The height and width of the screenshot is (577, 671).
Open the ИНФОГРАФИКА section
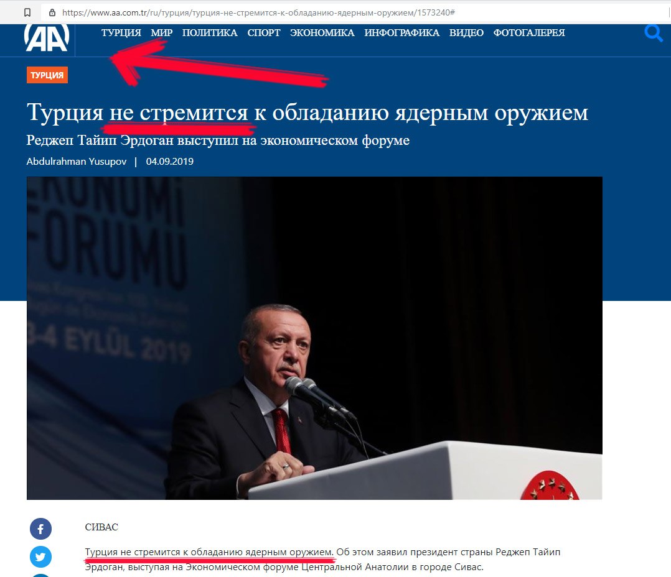[402, 32]
